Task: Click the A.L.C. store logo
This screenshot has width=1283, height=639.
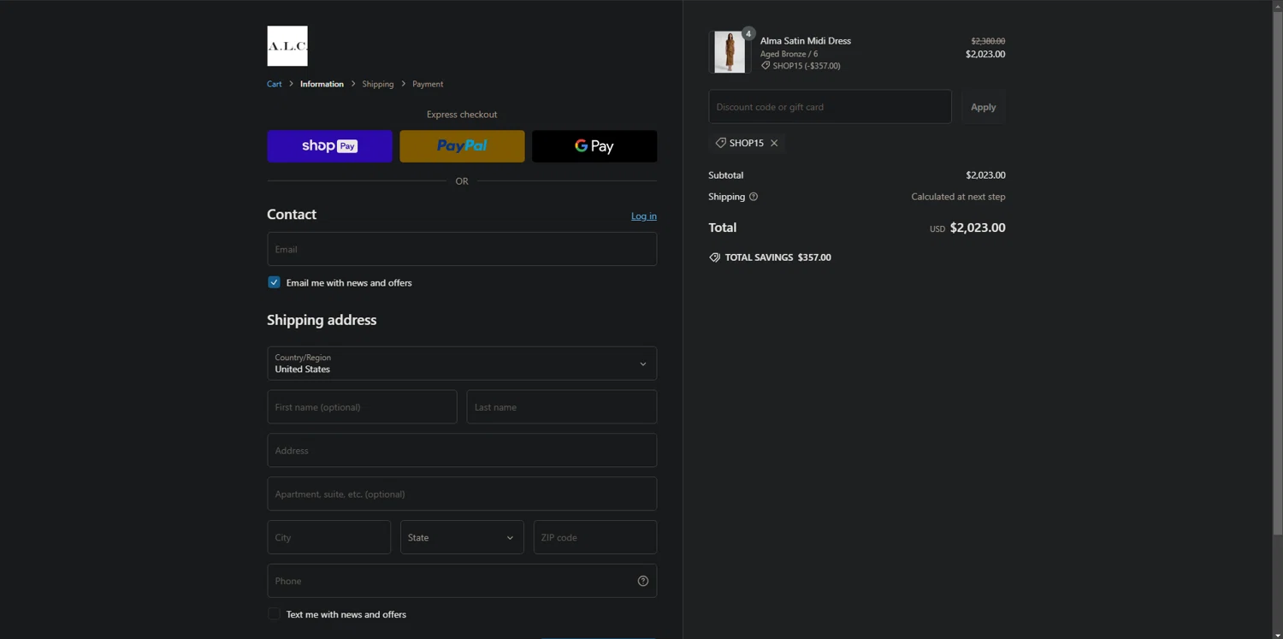Action: point(287,46)
